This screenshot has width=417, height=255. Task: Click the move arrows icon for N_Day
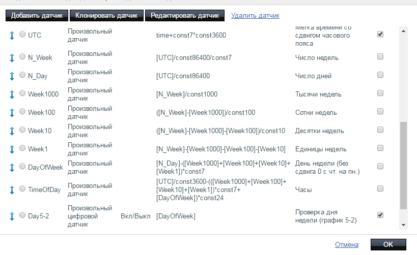pos(12,76)
